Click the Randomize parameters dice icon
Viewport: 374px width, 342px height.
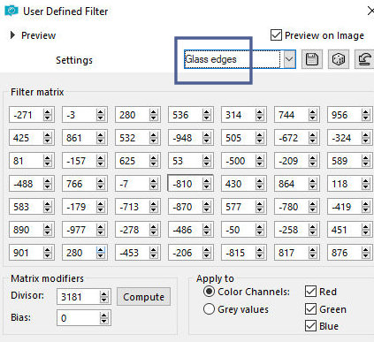339,59
